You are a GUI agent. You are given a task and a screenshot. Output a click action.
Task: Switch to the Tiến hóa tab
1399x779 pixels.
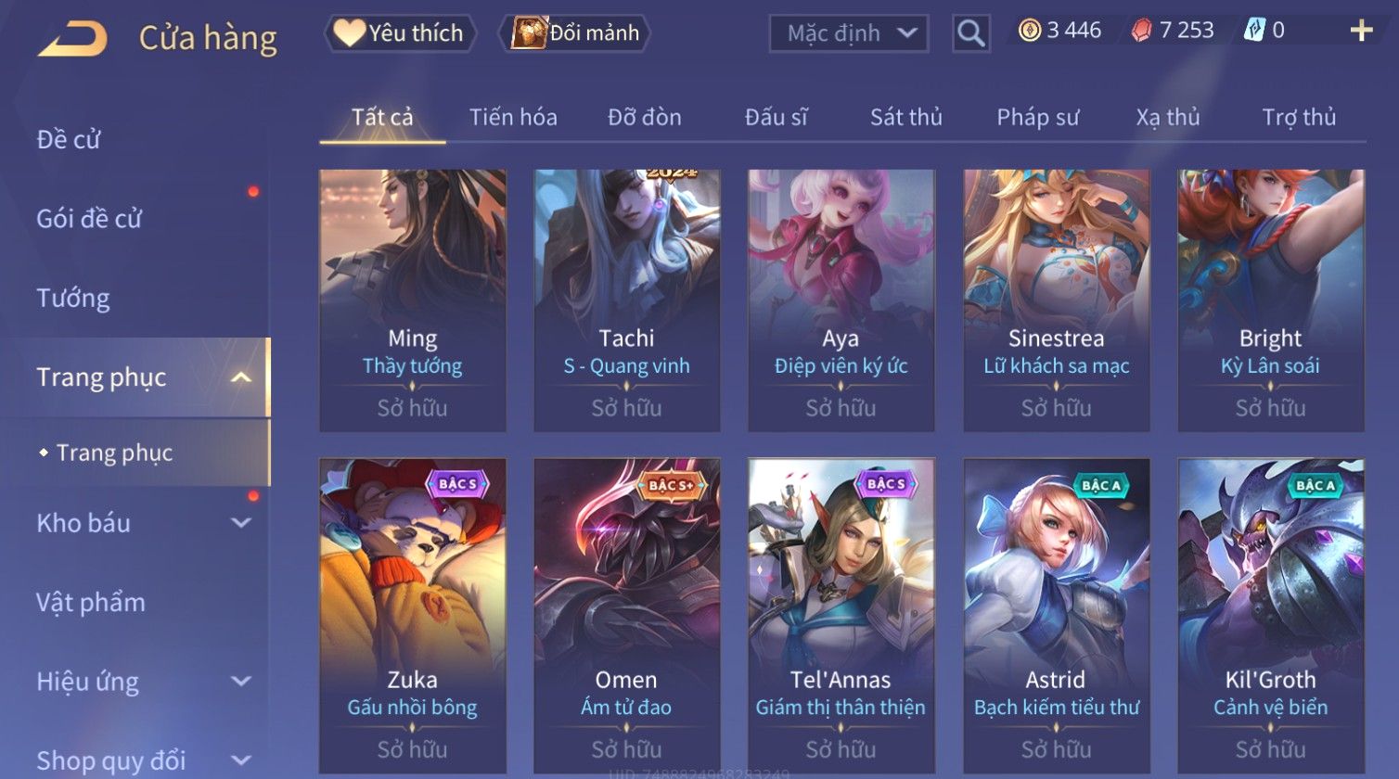513,118
